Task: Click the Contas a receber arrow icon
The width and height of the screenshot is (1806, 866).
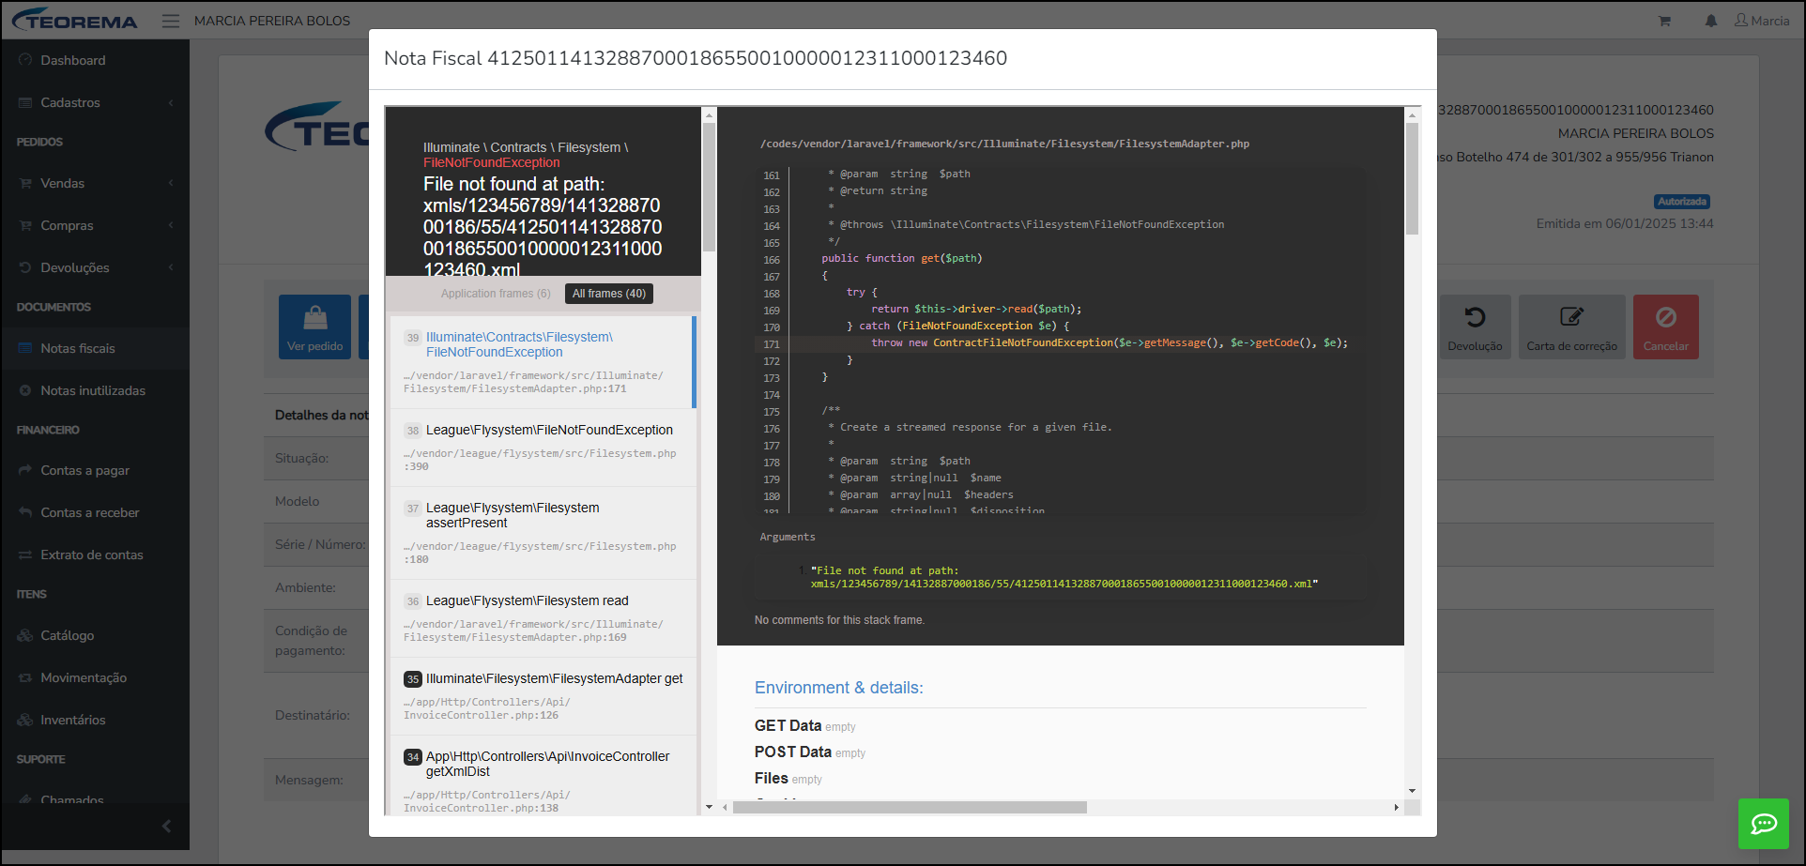Action: point(25,512)
